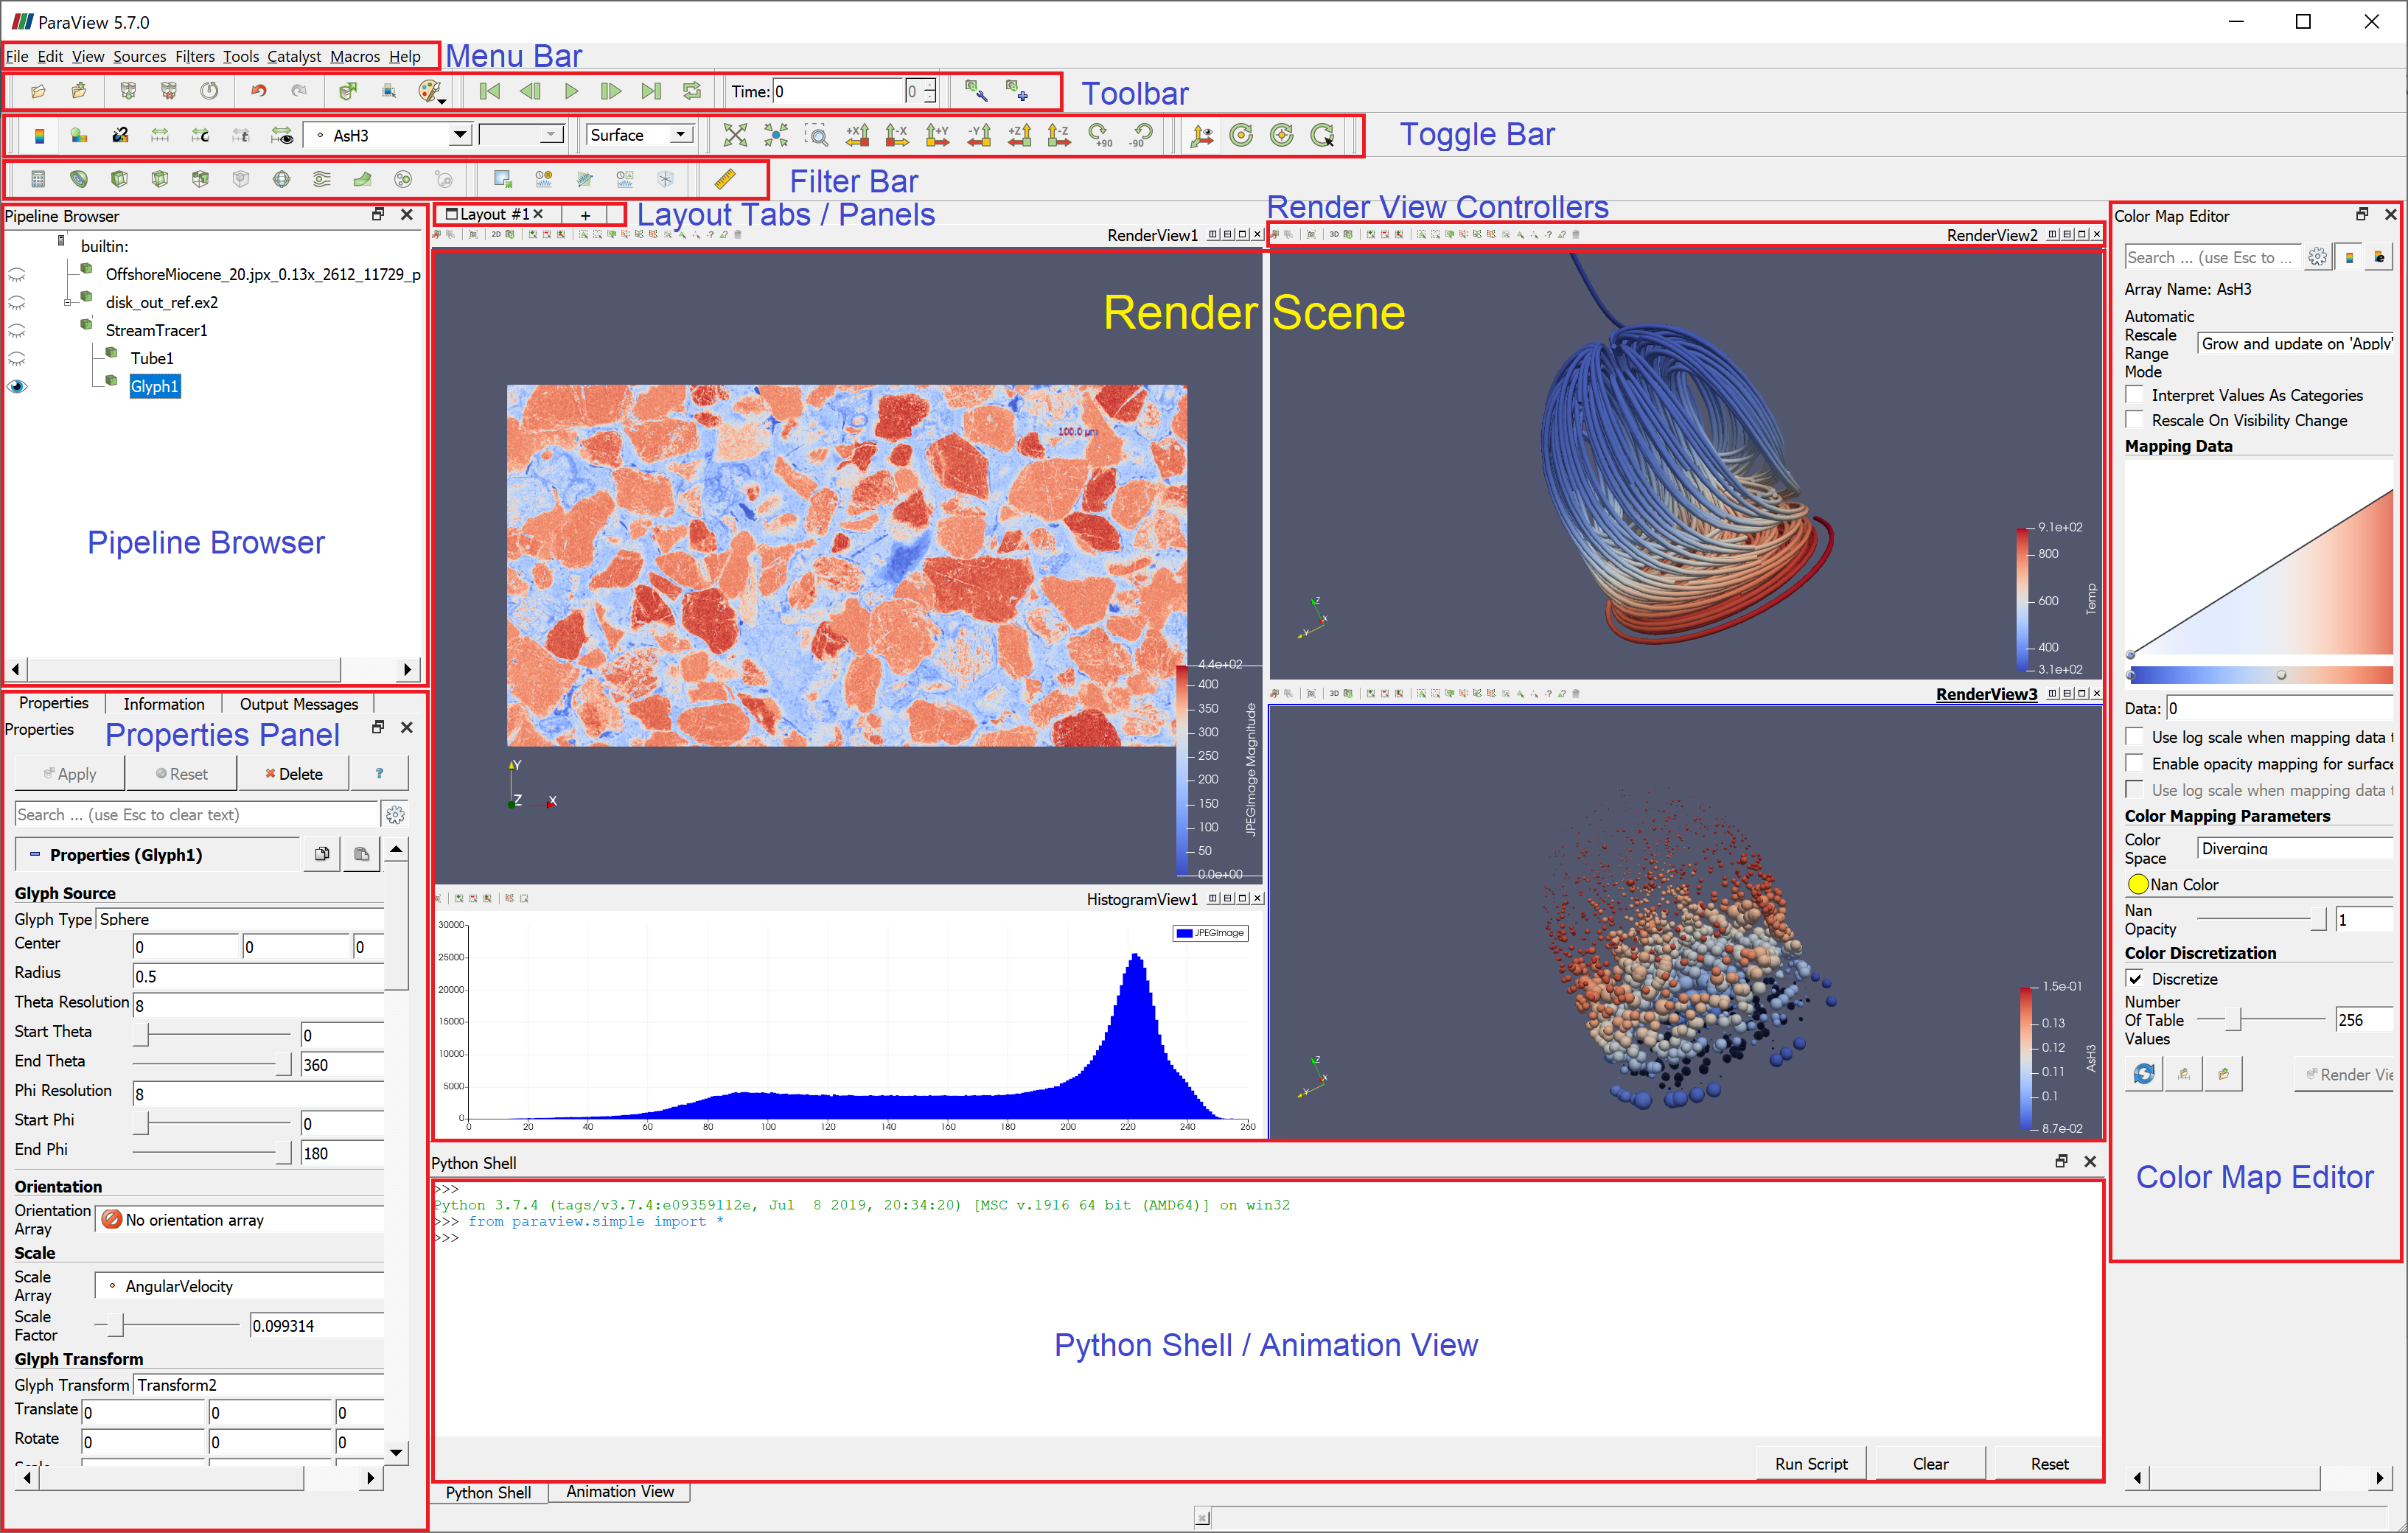2408x1533 pixels.
Task: Check Rescale On Visibility Change
Action: [x=2135, y=420]
